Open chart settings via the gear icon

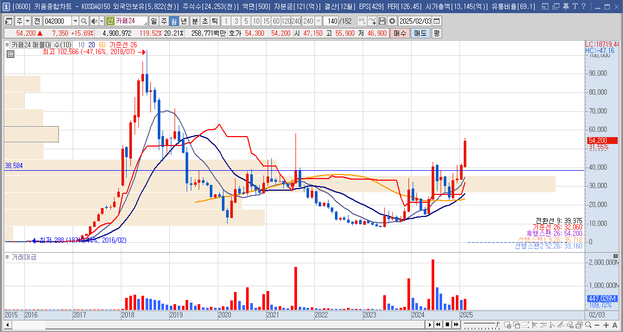392,21
